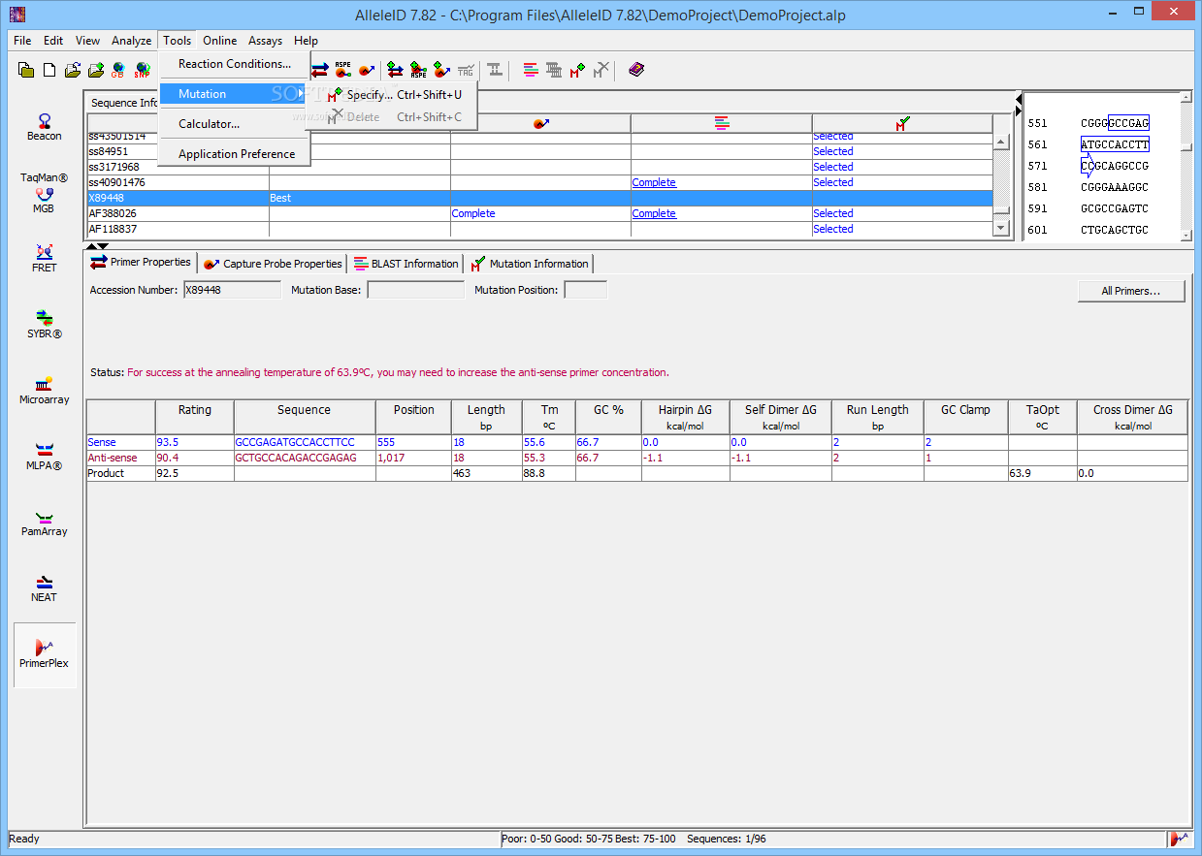
Task: Click the colored BLAST search lines toolbar icon
Action: tap(531, 70)
